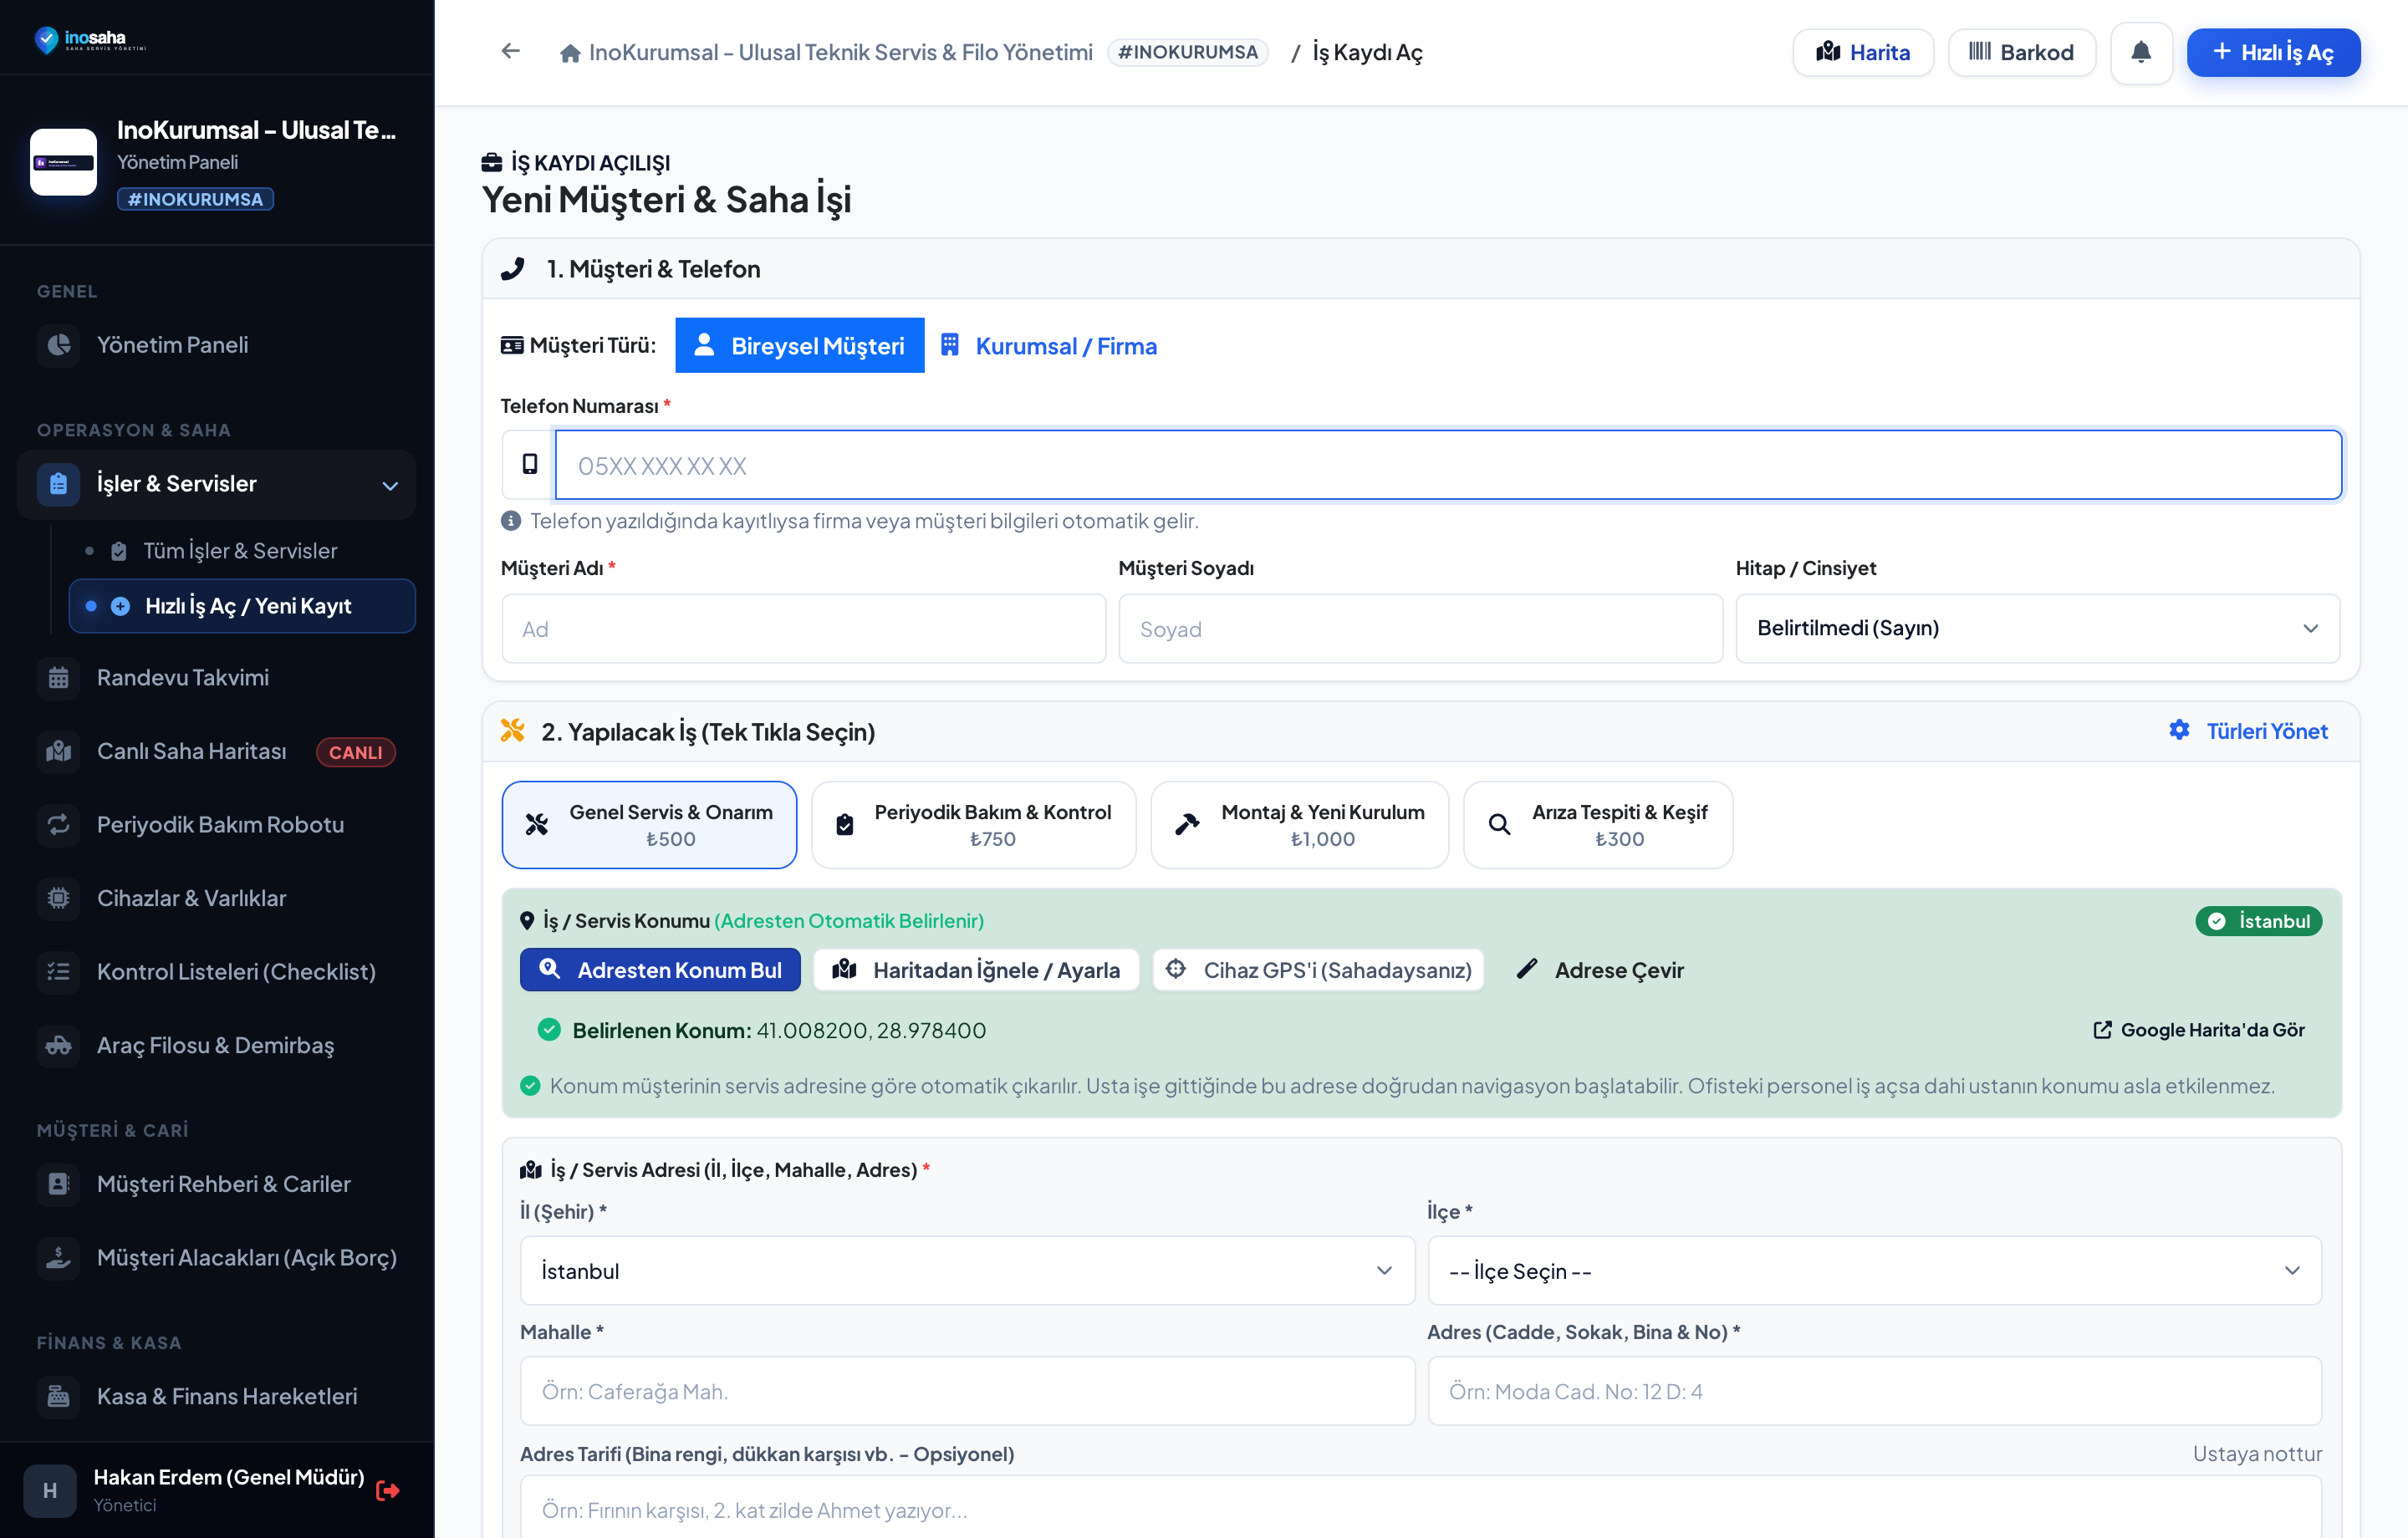
Task: Click the Harita button in header
Action: (x=1862, y=52)
